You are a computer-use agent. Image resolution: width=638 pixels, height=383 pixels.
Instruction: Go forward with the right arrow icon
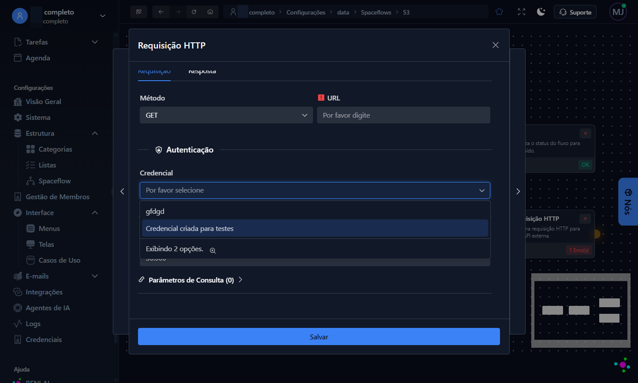click(x=178, y=12)
